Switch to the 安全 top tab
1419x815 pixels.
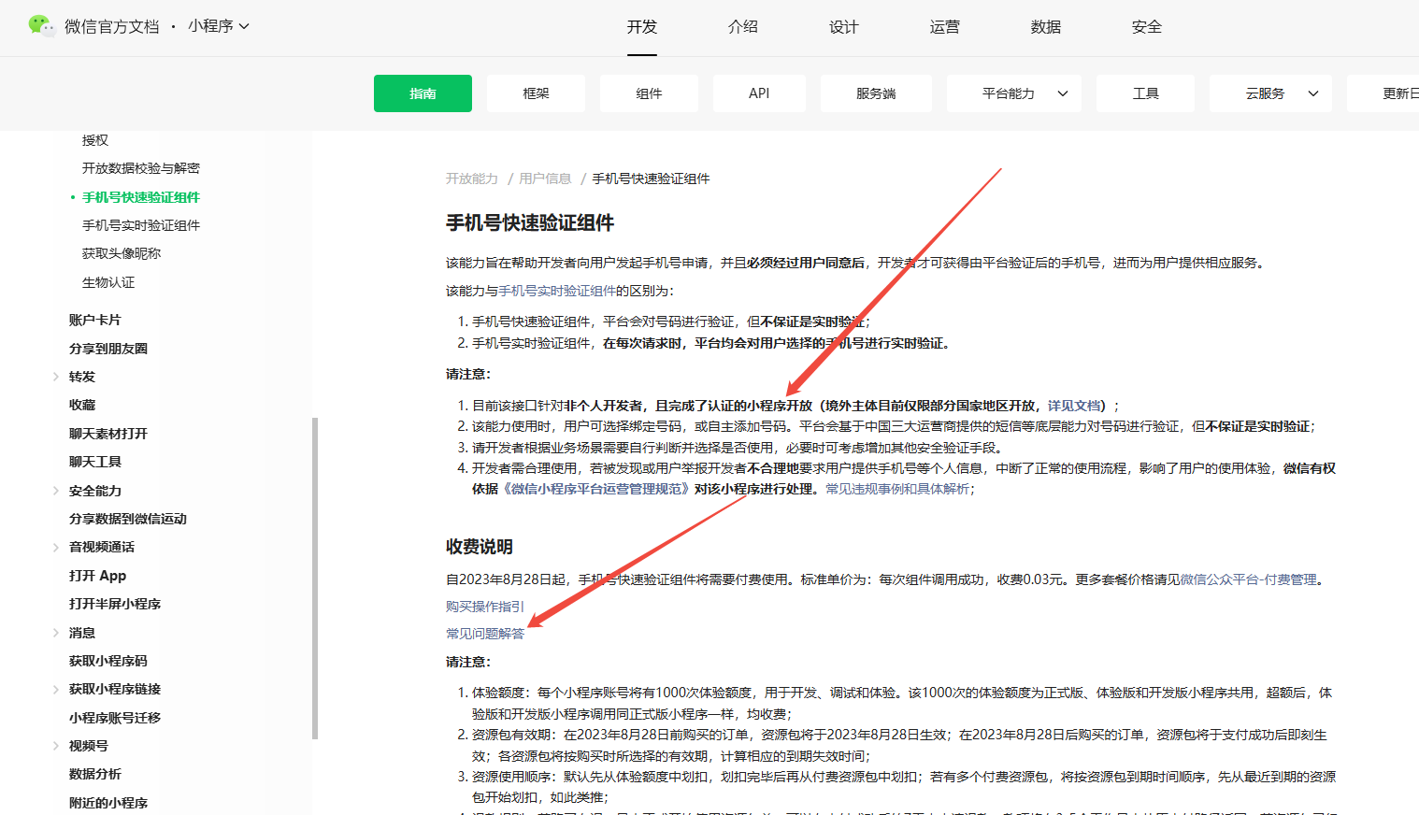(x=1147, y=27)
